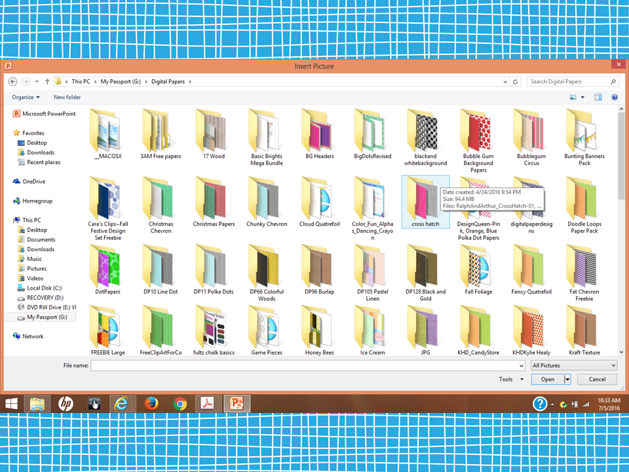629x472 pixels.
Task: Select the Favorites section in sidebar
Action: coord(31,133)
